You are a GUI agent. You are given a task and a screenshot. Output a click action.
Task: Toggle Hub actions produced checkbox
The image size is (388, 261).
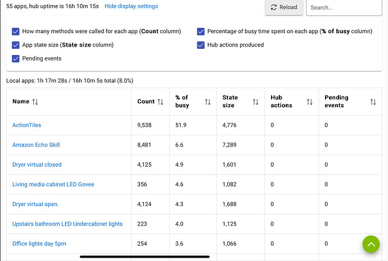pyautogui.click(x=201, y=45)
